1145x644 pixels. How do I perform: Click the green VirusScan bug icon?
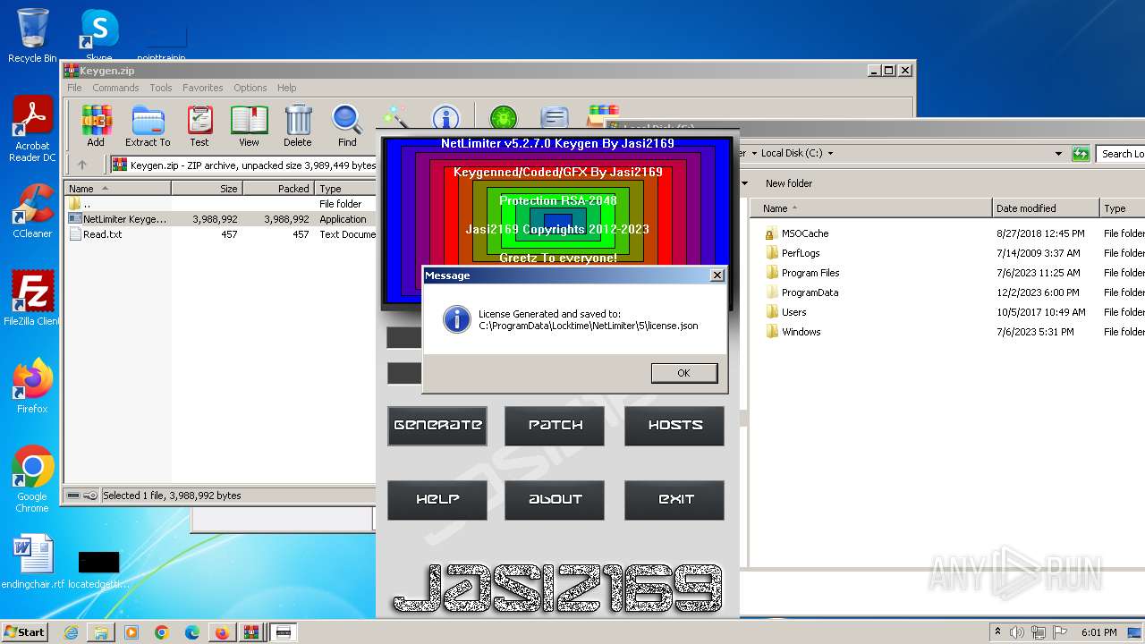pos(504,117)
